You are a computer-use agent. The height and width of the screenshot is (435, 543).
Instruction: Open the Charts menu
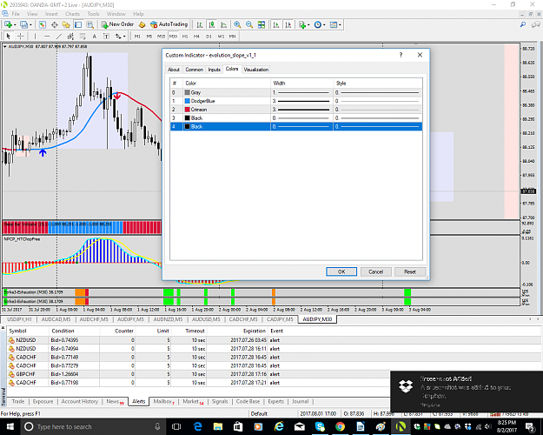click(72, 14)
